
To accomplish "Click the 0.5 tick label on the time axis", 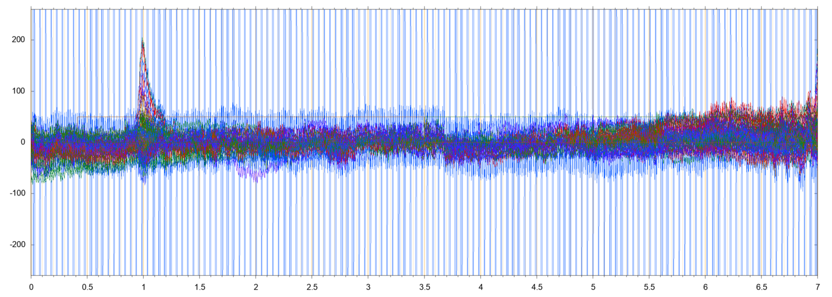I will click(x=87, y=286).
